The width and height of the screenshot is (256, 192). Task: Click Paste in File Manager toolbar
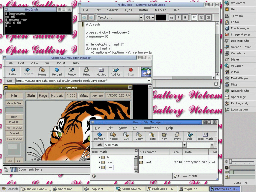(152, 136)
